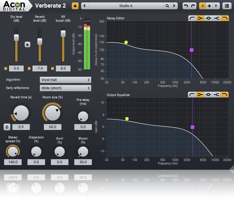Screen dimensions: 234x199
Task: Open the Studio A preset name list
Action: (126, 6)
